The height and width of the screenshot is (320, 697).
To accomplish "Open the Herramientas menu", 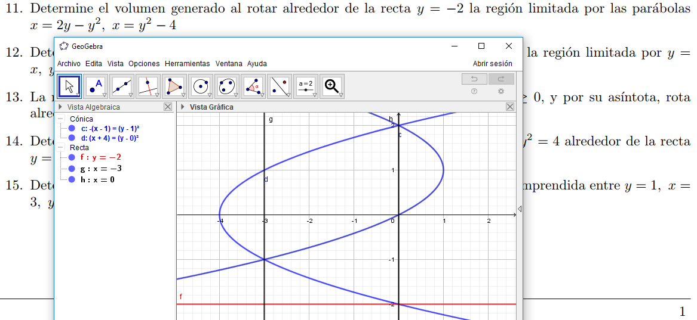I will coord(187,64).
